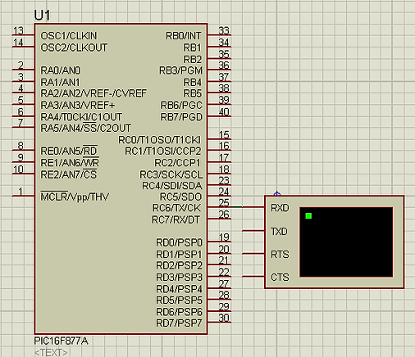Viewport: 415px width, 357px height.
Task: Click pin 30 RD7/PSP7
Action: [220, 323]
